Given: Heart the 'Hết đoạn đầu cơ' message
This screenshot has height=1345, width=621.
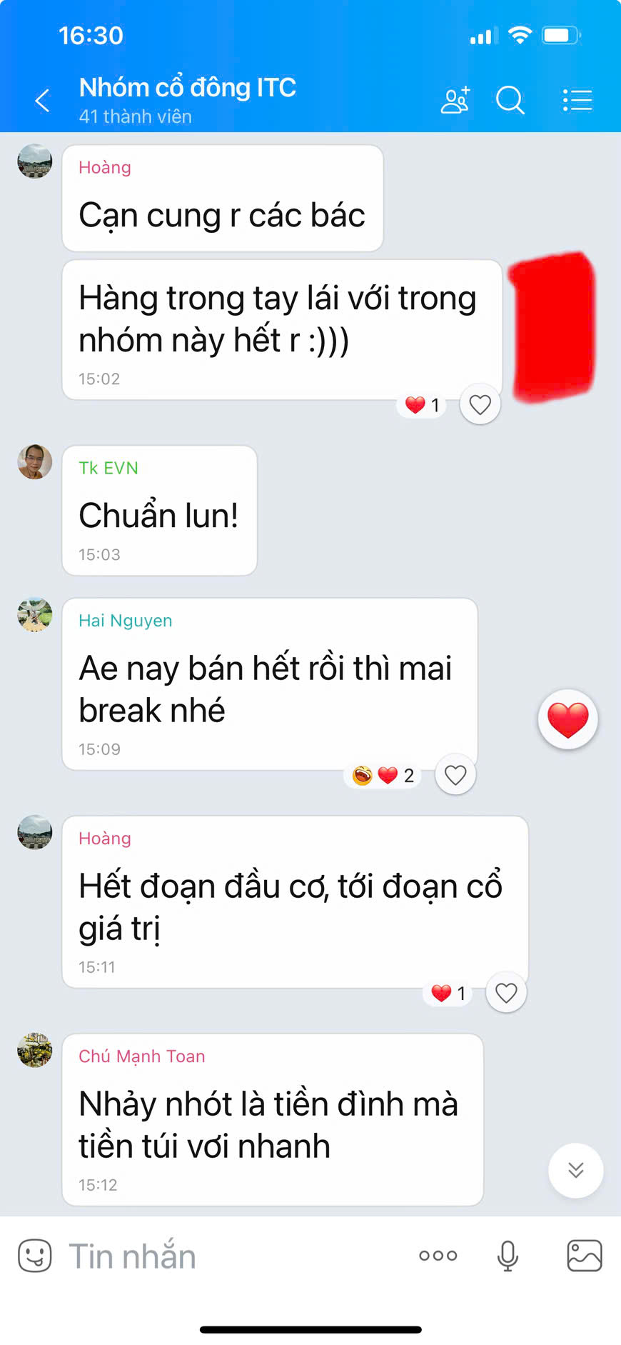Looking at the screenshot, I should pos(506,992).
